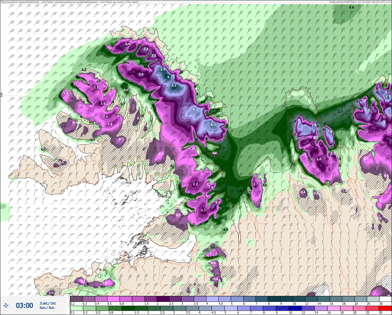This screenshot has height=315, width=392.
Task: Click the 7.4 precipitation value on the map
Action: tap(330, 132)
